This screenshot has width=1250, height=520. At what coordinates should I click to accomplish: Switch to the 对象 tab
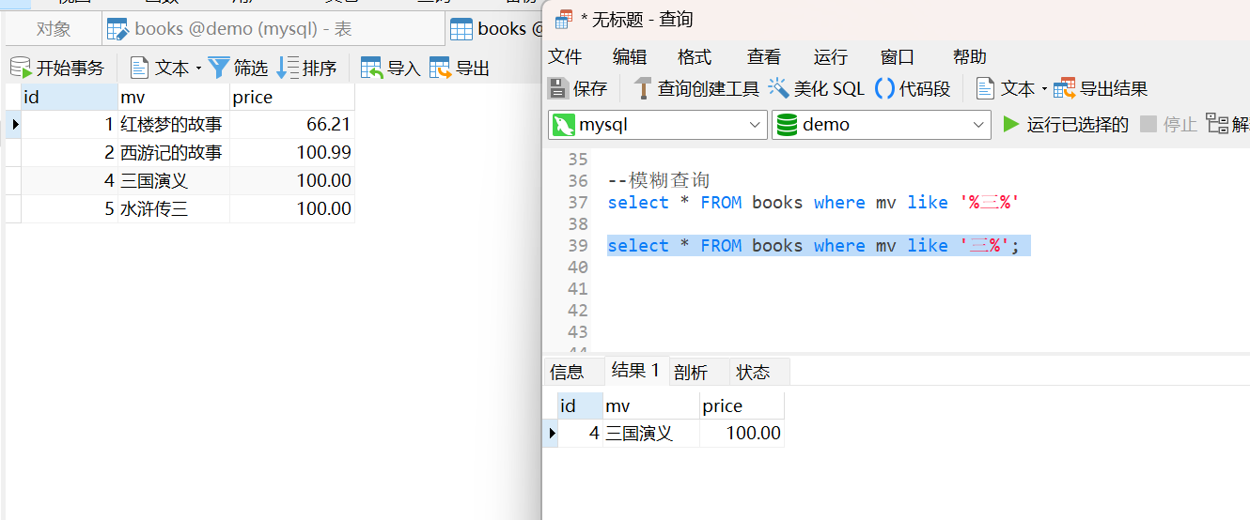point(54,29)
